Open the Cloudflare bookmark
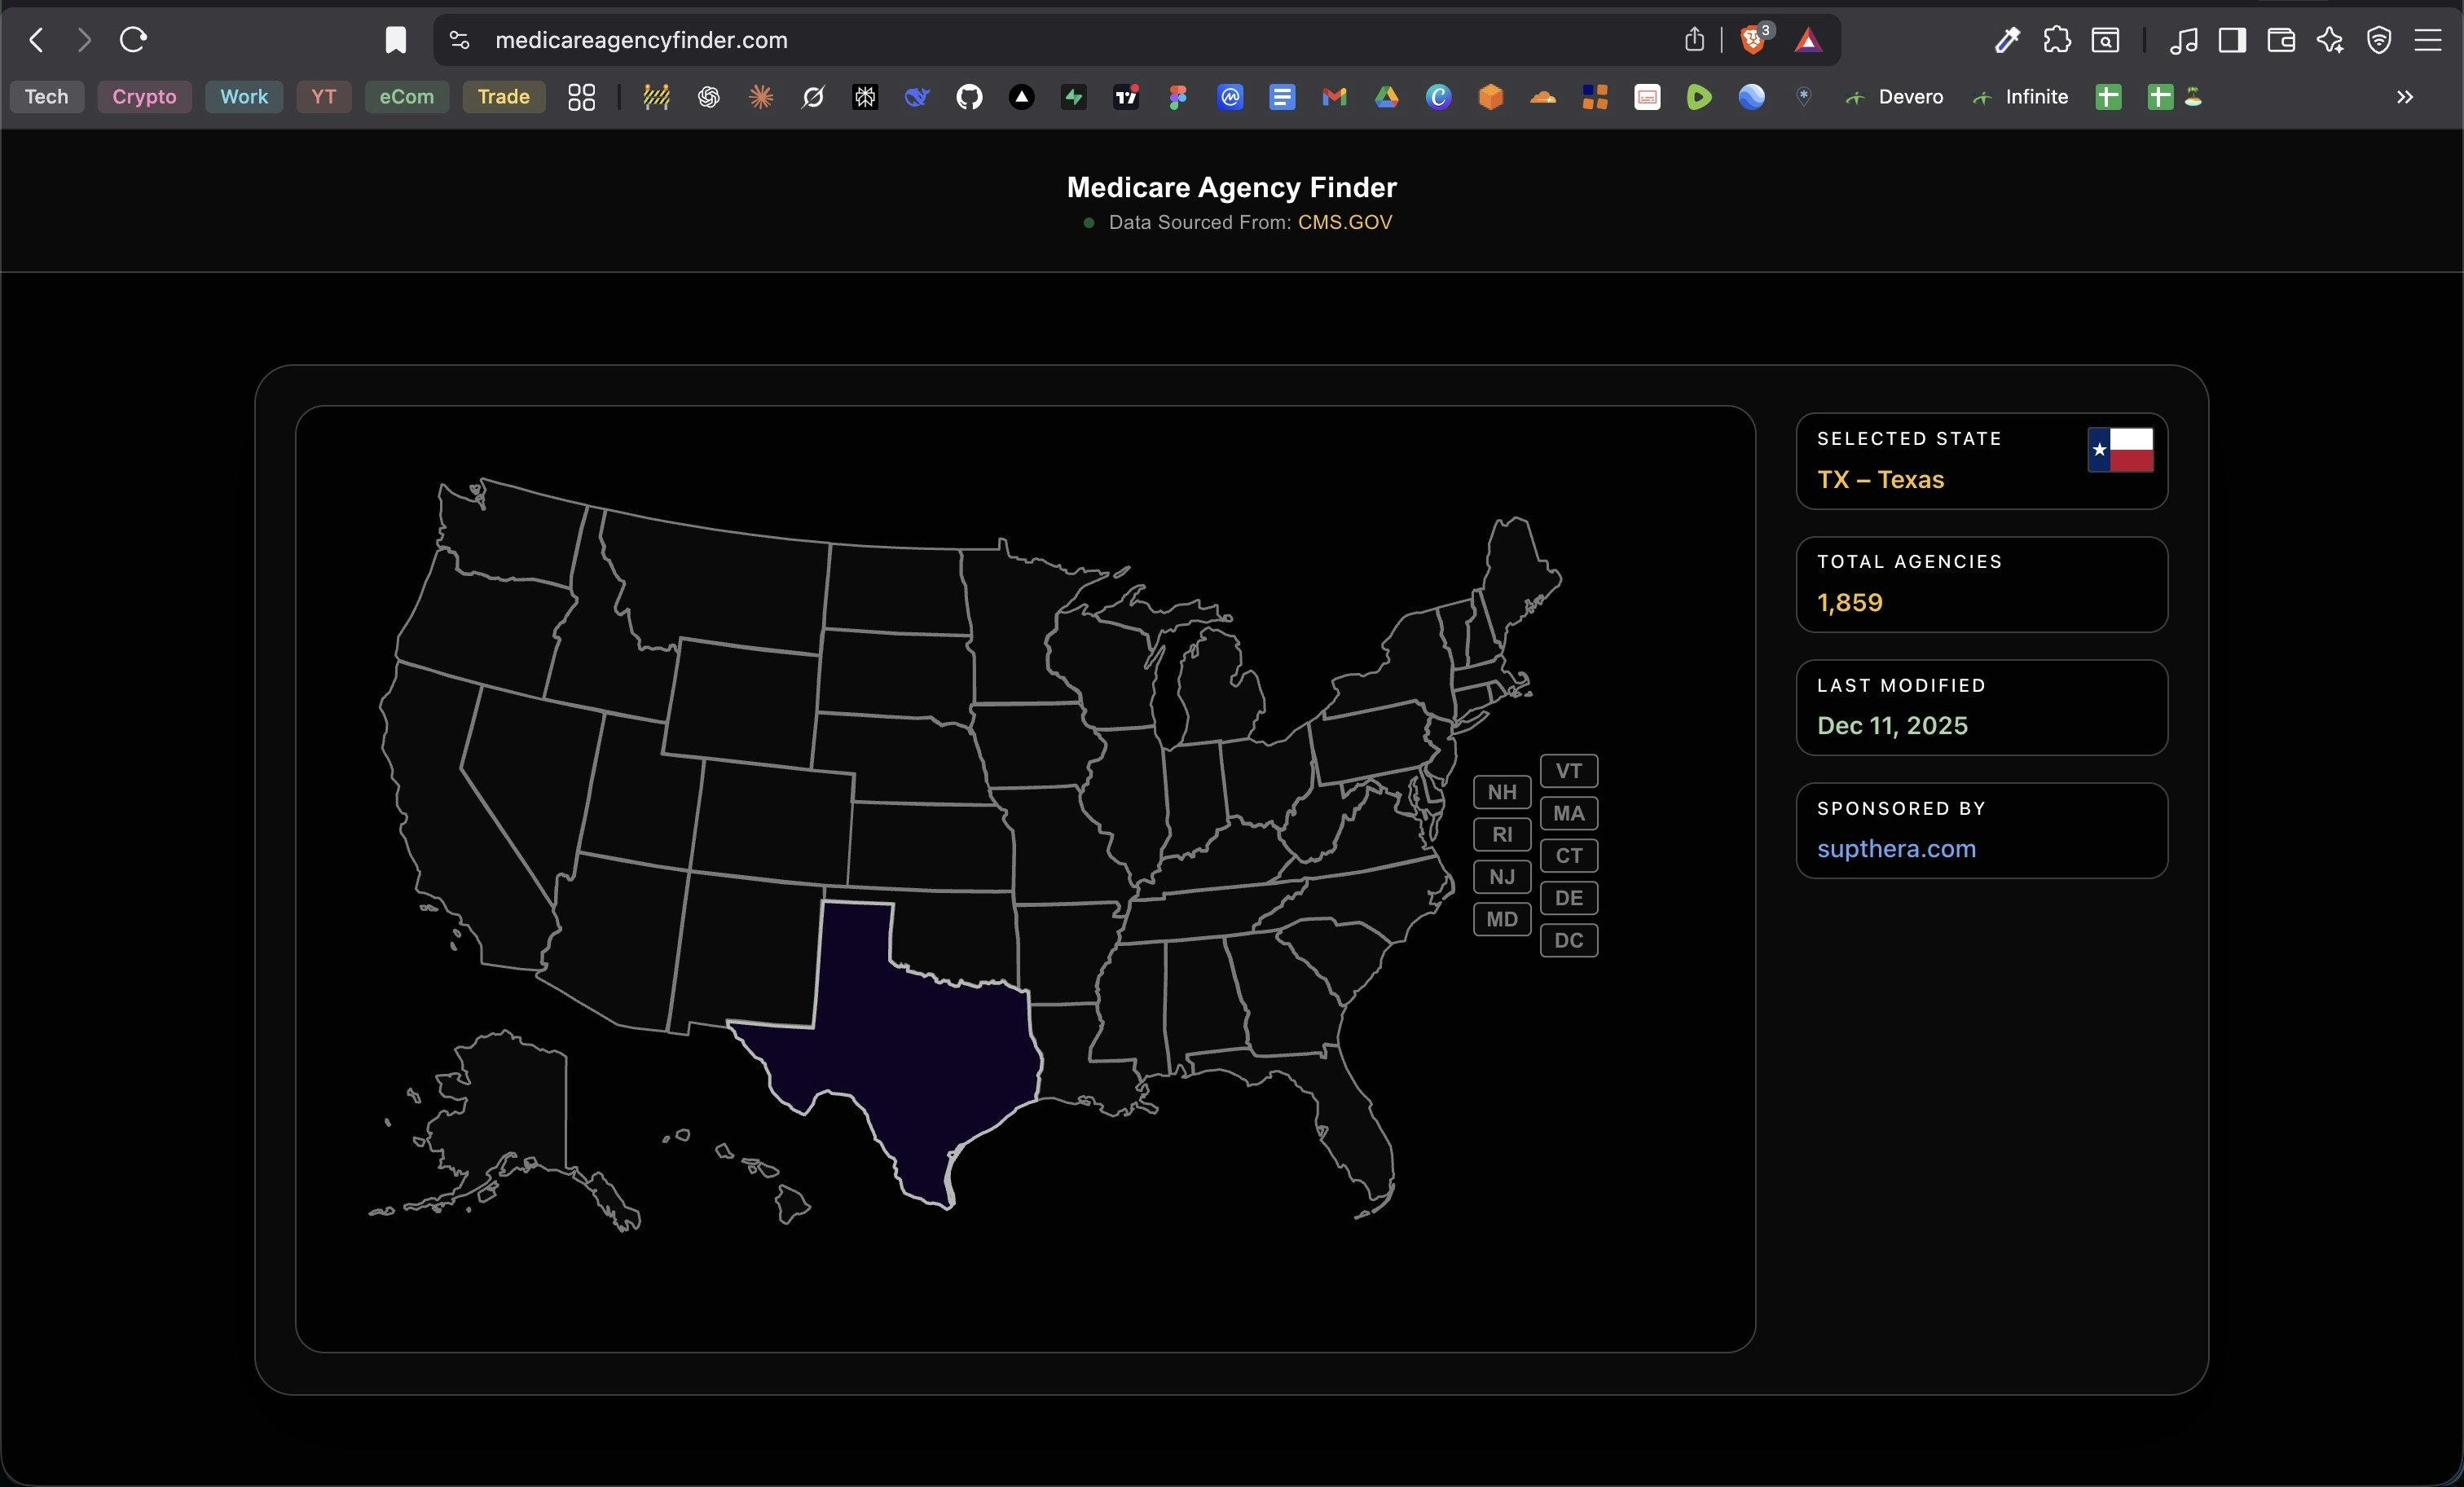This screenshot has height=1487, width=2464. pyautogui.click(x=1543, y=97)
